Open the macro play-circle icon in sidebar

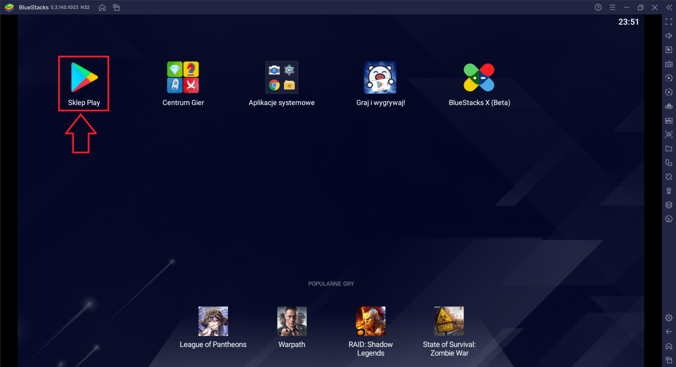669,78
